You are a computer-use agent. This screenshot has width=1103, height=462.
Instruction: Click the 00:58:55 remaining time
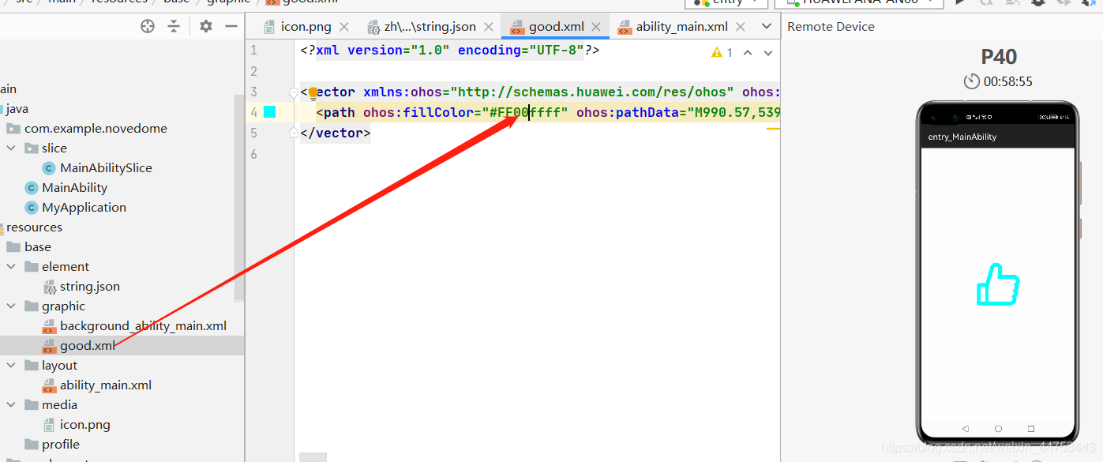[x=1007, y=81]
